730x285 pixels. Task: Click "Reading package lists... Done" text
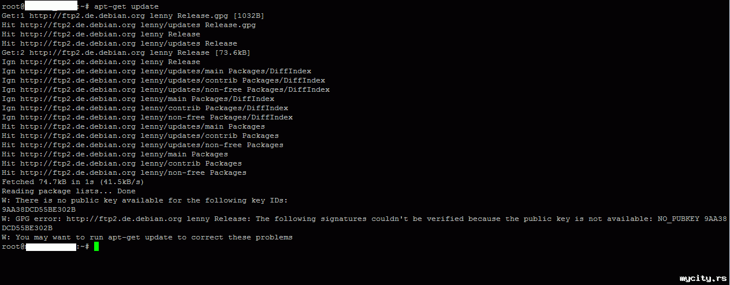click(x=68, y=191)
